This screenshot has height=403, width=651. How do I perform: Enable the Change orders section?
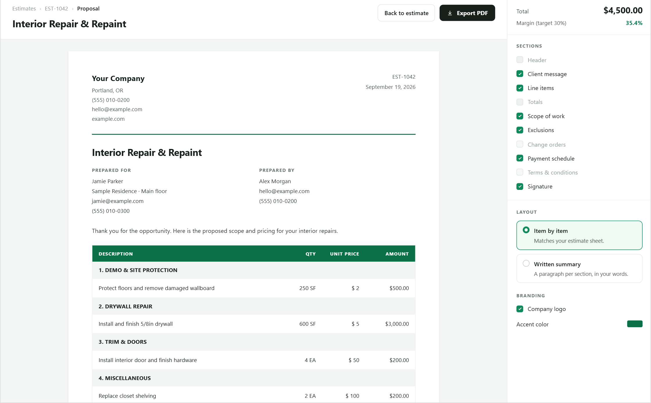[x=520, y=144]
